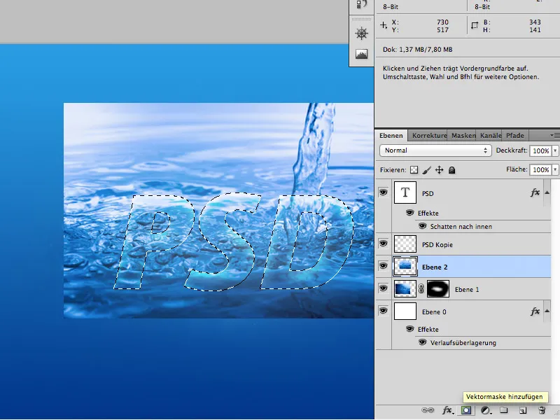560x420 pixels.
Task: Open the Histogram panel icon
Action: coord(361,54)
